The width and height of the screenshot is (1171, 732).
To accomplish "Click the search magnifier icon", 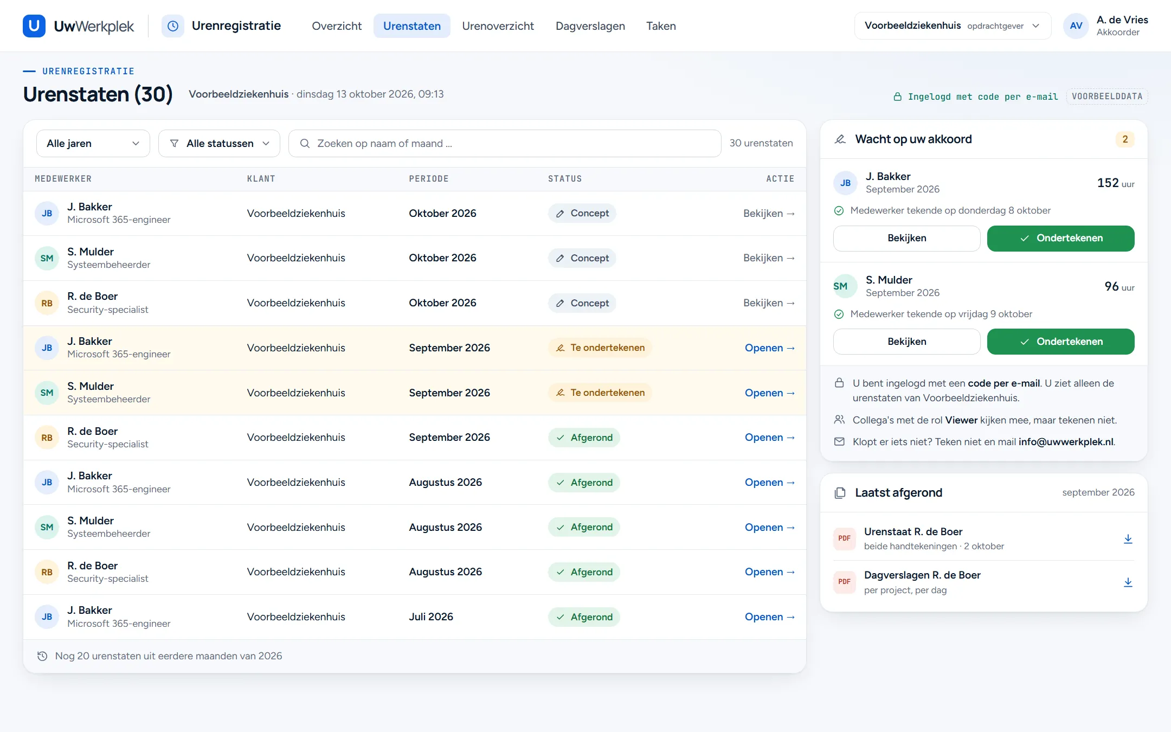I will [305, 143].
